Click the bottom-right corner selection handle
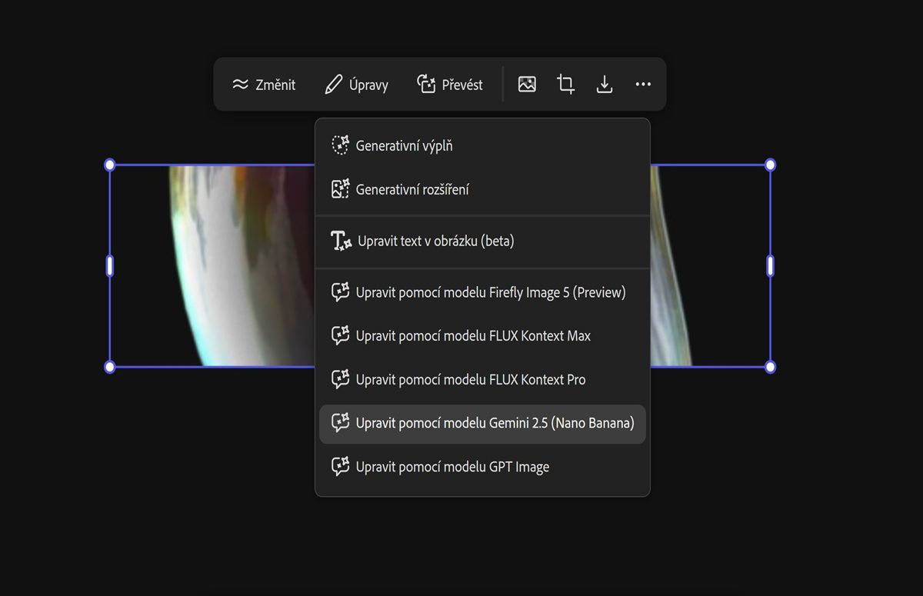 click(x=770, y=367)
